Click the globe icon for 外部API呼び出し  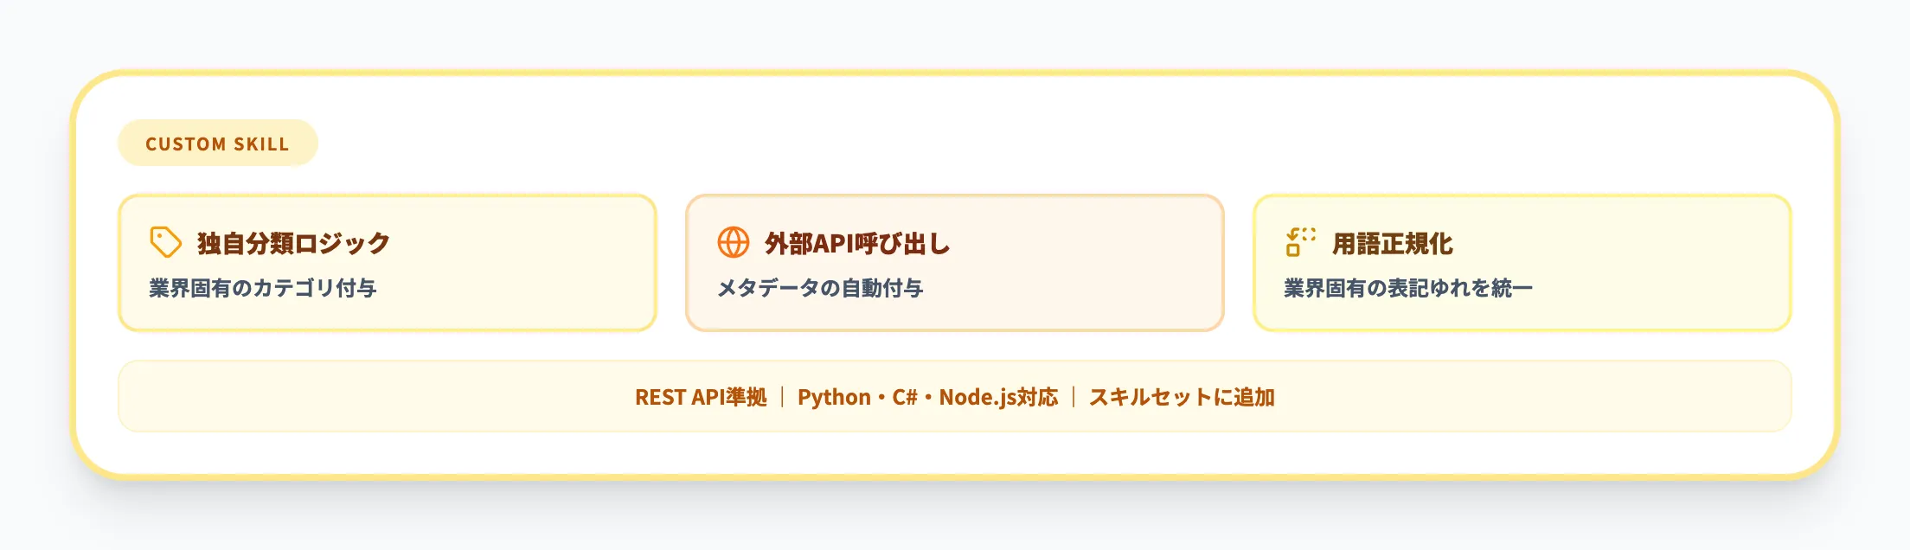click(x=734, y=243)
